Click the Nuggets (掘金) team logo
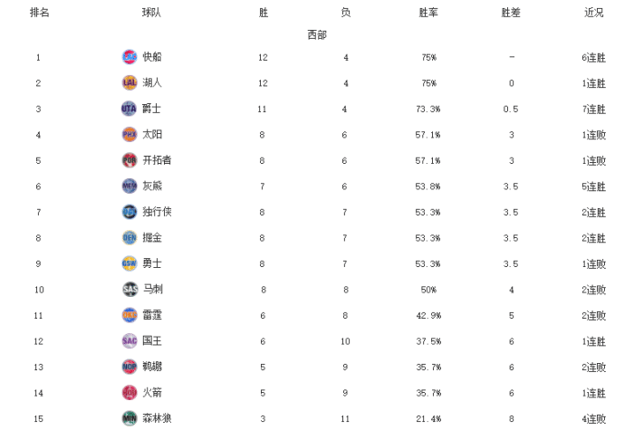This screenshot has height=430, width=634. point(130,238)
